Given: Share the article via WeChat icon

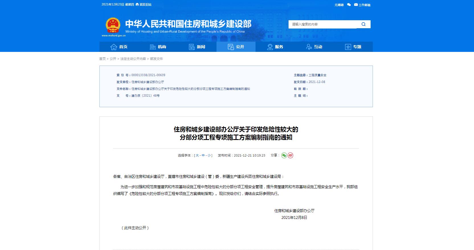Looking at the screenshot, I should [284, 155].
